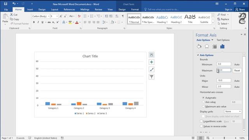Align text right
This screenshot has height=140, width=249.
coord(94,22)
